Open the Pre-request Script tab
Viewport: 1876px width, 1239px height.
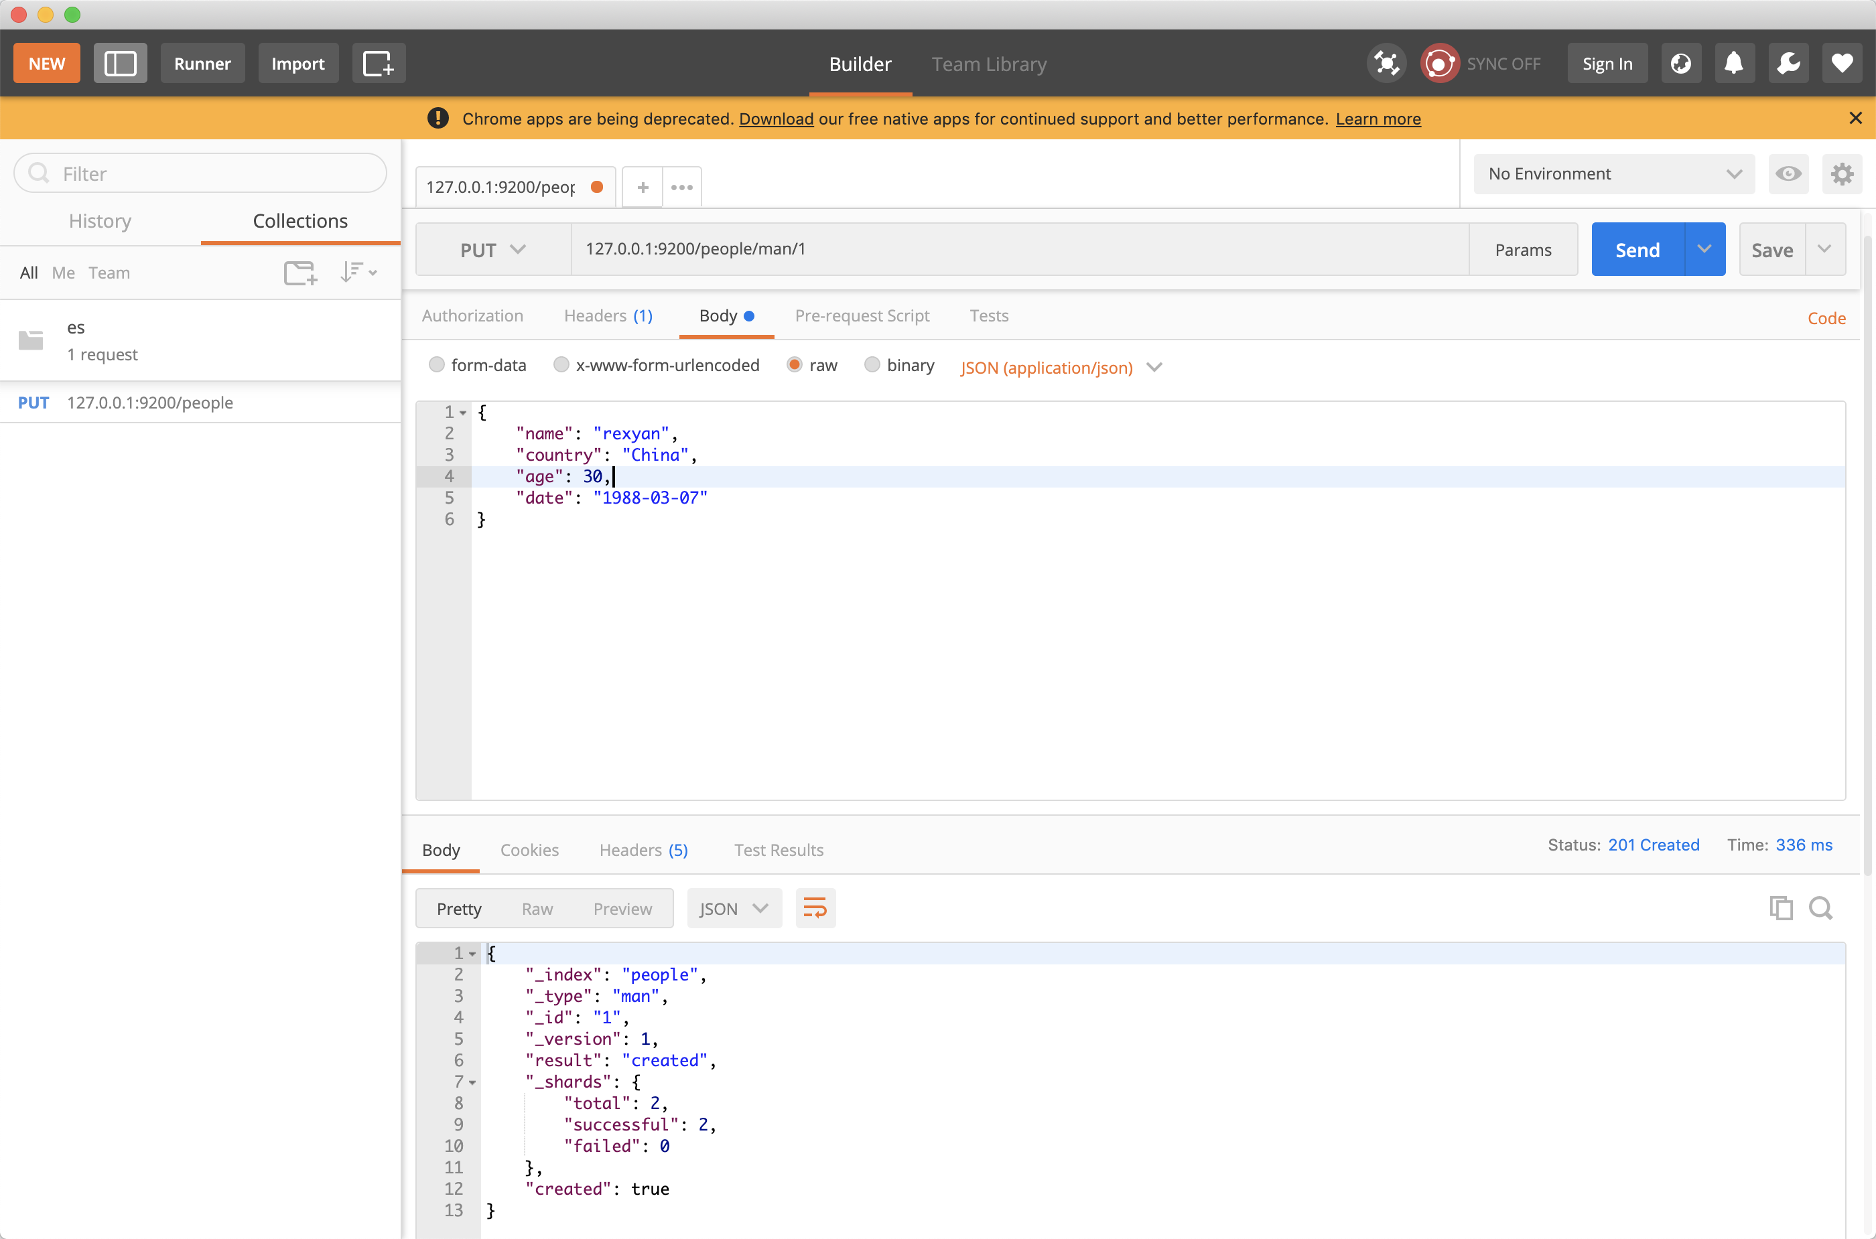pyautogui.click(x=862, y=316)
